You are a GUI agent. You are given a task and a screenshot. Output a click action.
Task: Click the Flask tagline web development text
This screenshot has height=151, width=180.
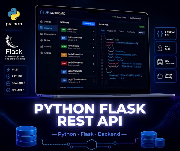15,57
